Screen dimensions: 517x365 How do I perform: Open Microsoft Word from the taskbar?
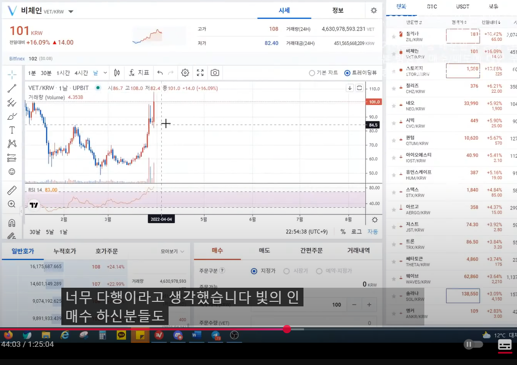tap(197, 335)
